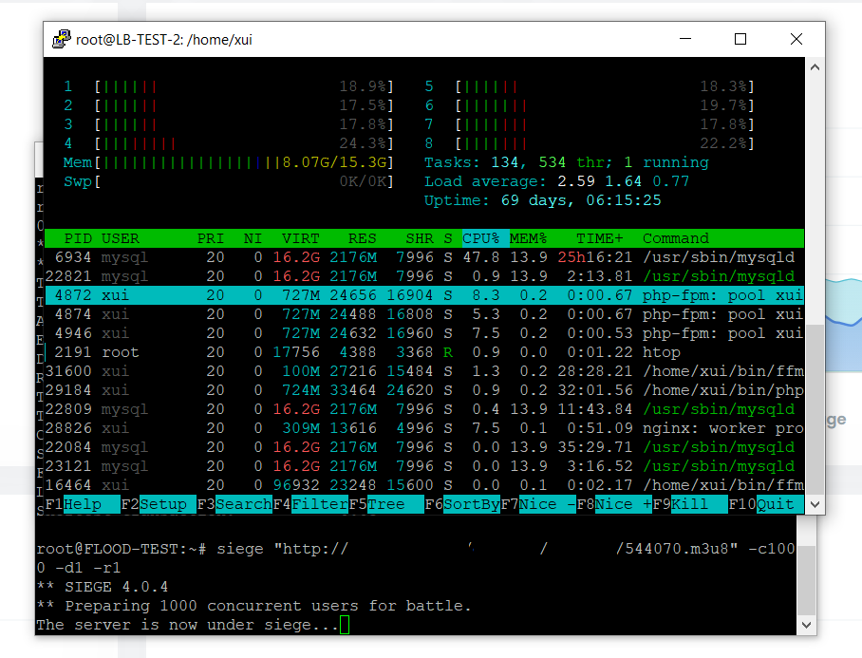Click the TIME+ column header
This screenshot has width=862, height=658.
pos(600,238)
